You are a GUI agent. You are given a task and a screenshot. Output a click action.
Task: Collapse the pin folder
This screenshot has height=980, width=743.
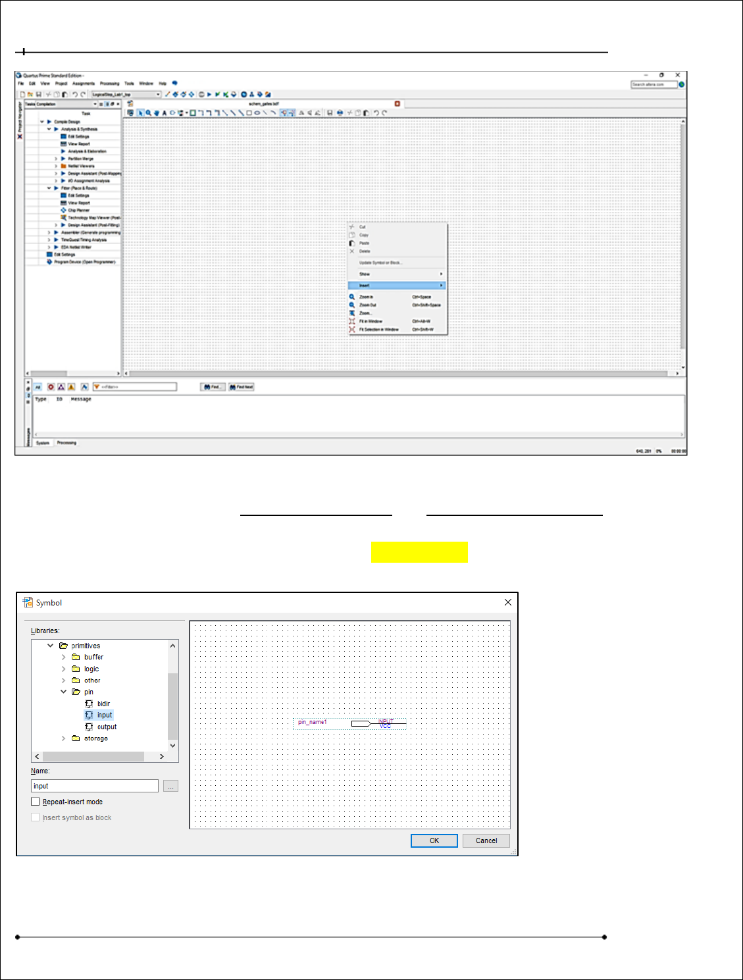coord(64,692)
